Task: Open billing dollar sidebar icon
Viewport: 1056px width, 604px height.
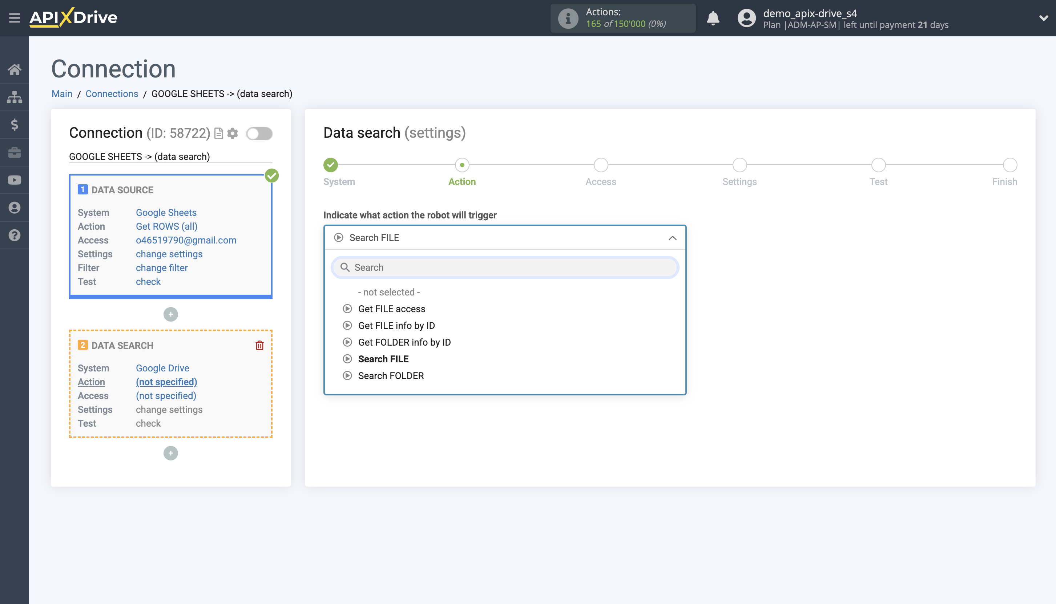Action: [15, 124]
